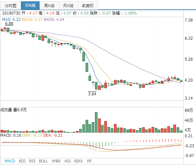The width and height of the screenshot is (196, 165).
Task: Click the DEA: -0.21 value
Action: click(x=53, y=135)
